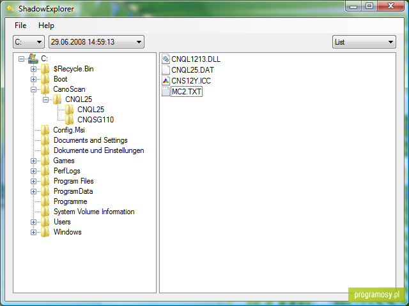The height and width of the screenshot is (306, 409).
Task: Click the Games folder icon
Action: click(45, 161)
